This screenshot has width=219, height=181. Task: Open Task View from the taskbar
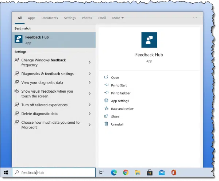tap(101, 173)
